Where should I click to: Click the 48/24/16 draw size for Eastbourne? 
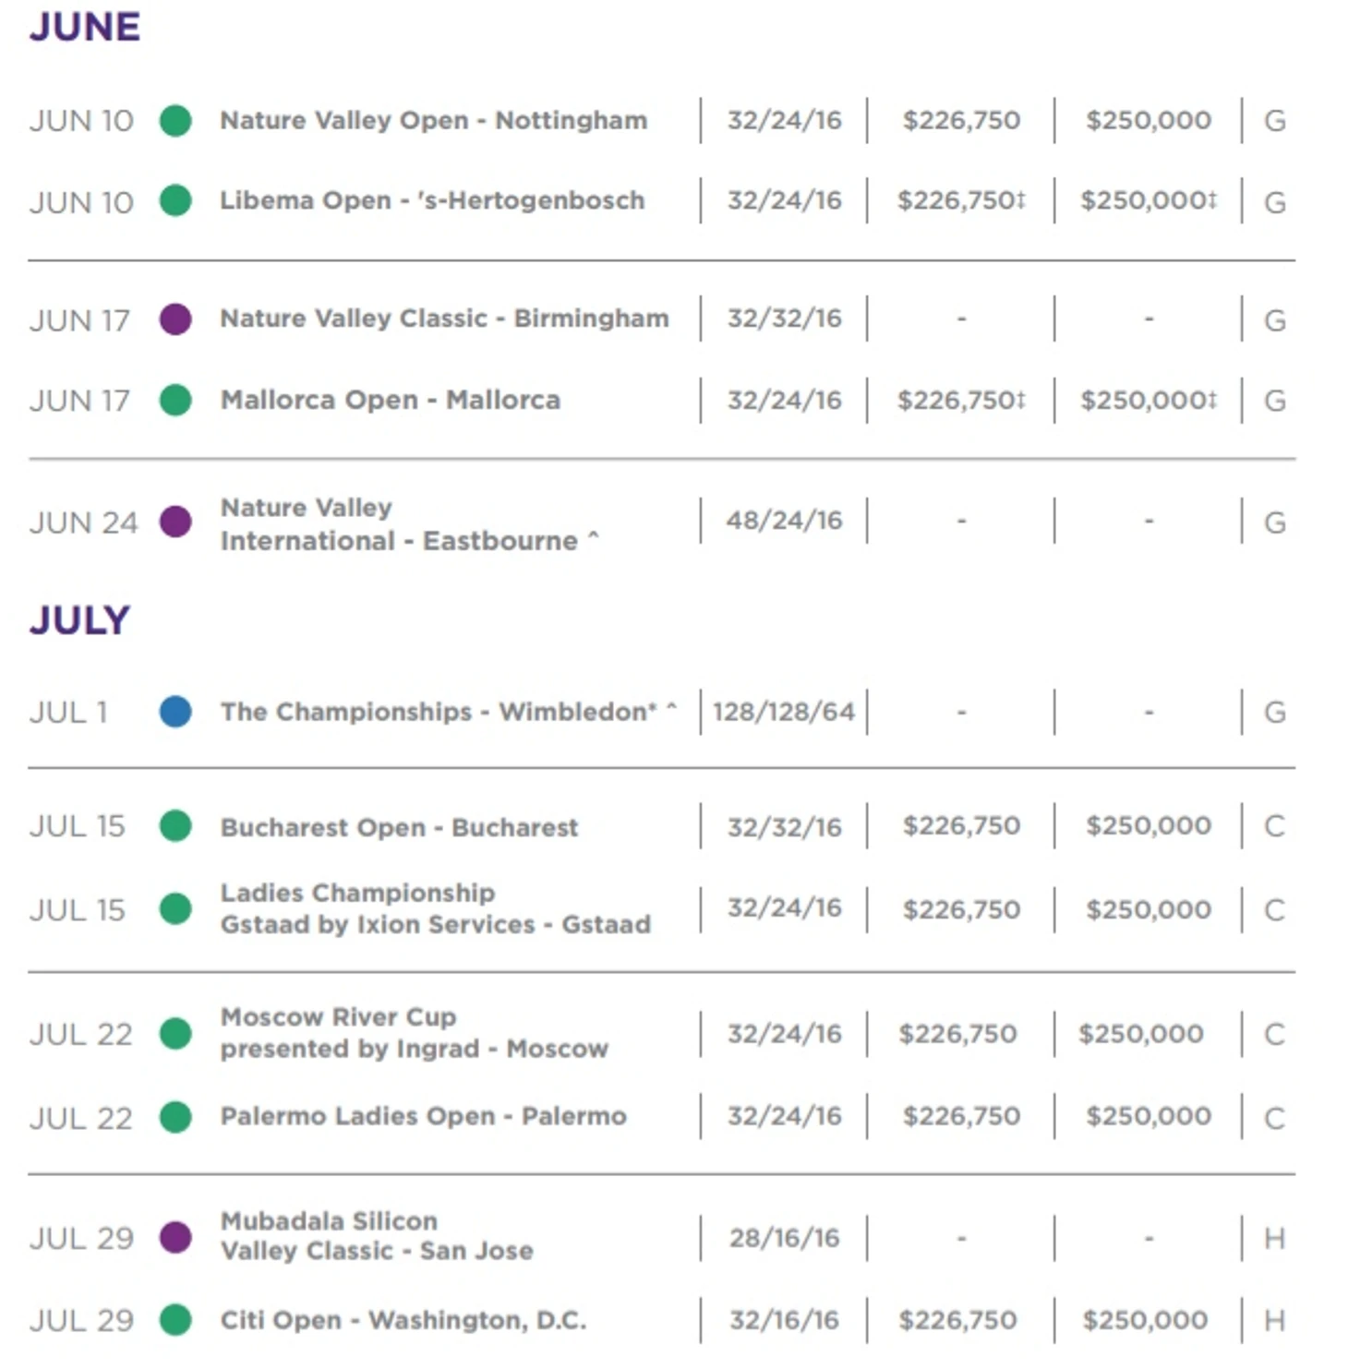click(x=784, y=521)
